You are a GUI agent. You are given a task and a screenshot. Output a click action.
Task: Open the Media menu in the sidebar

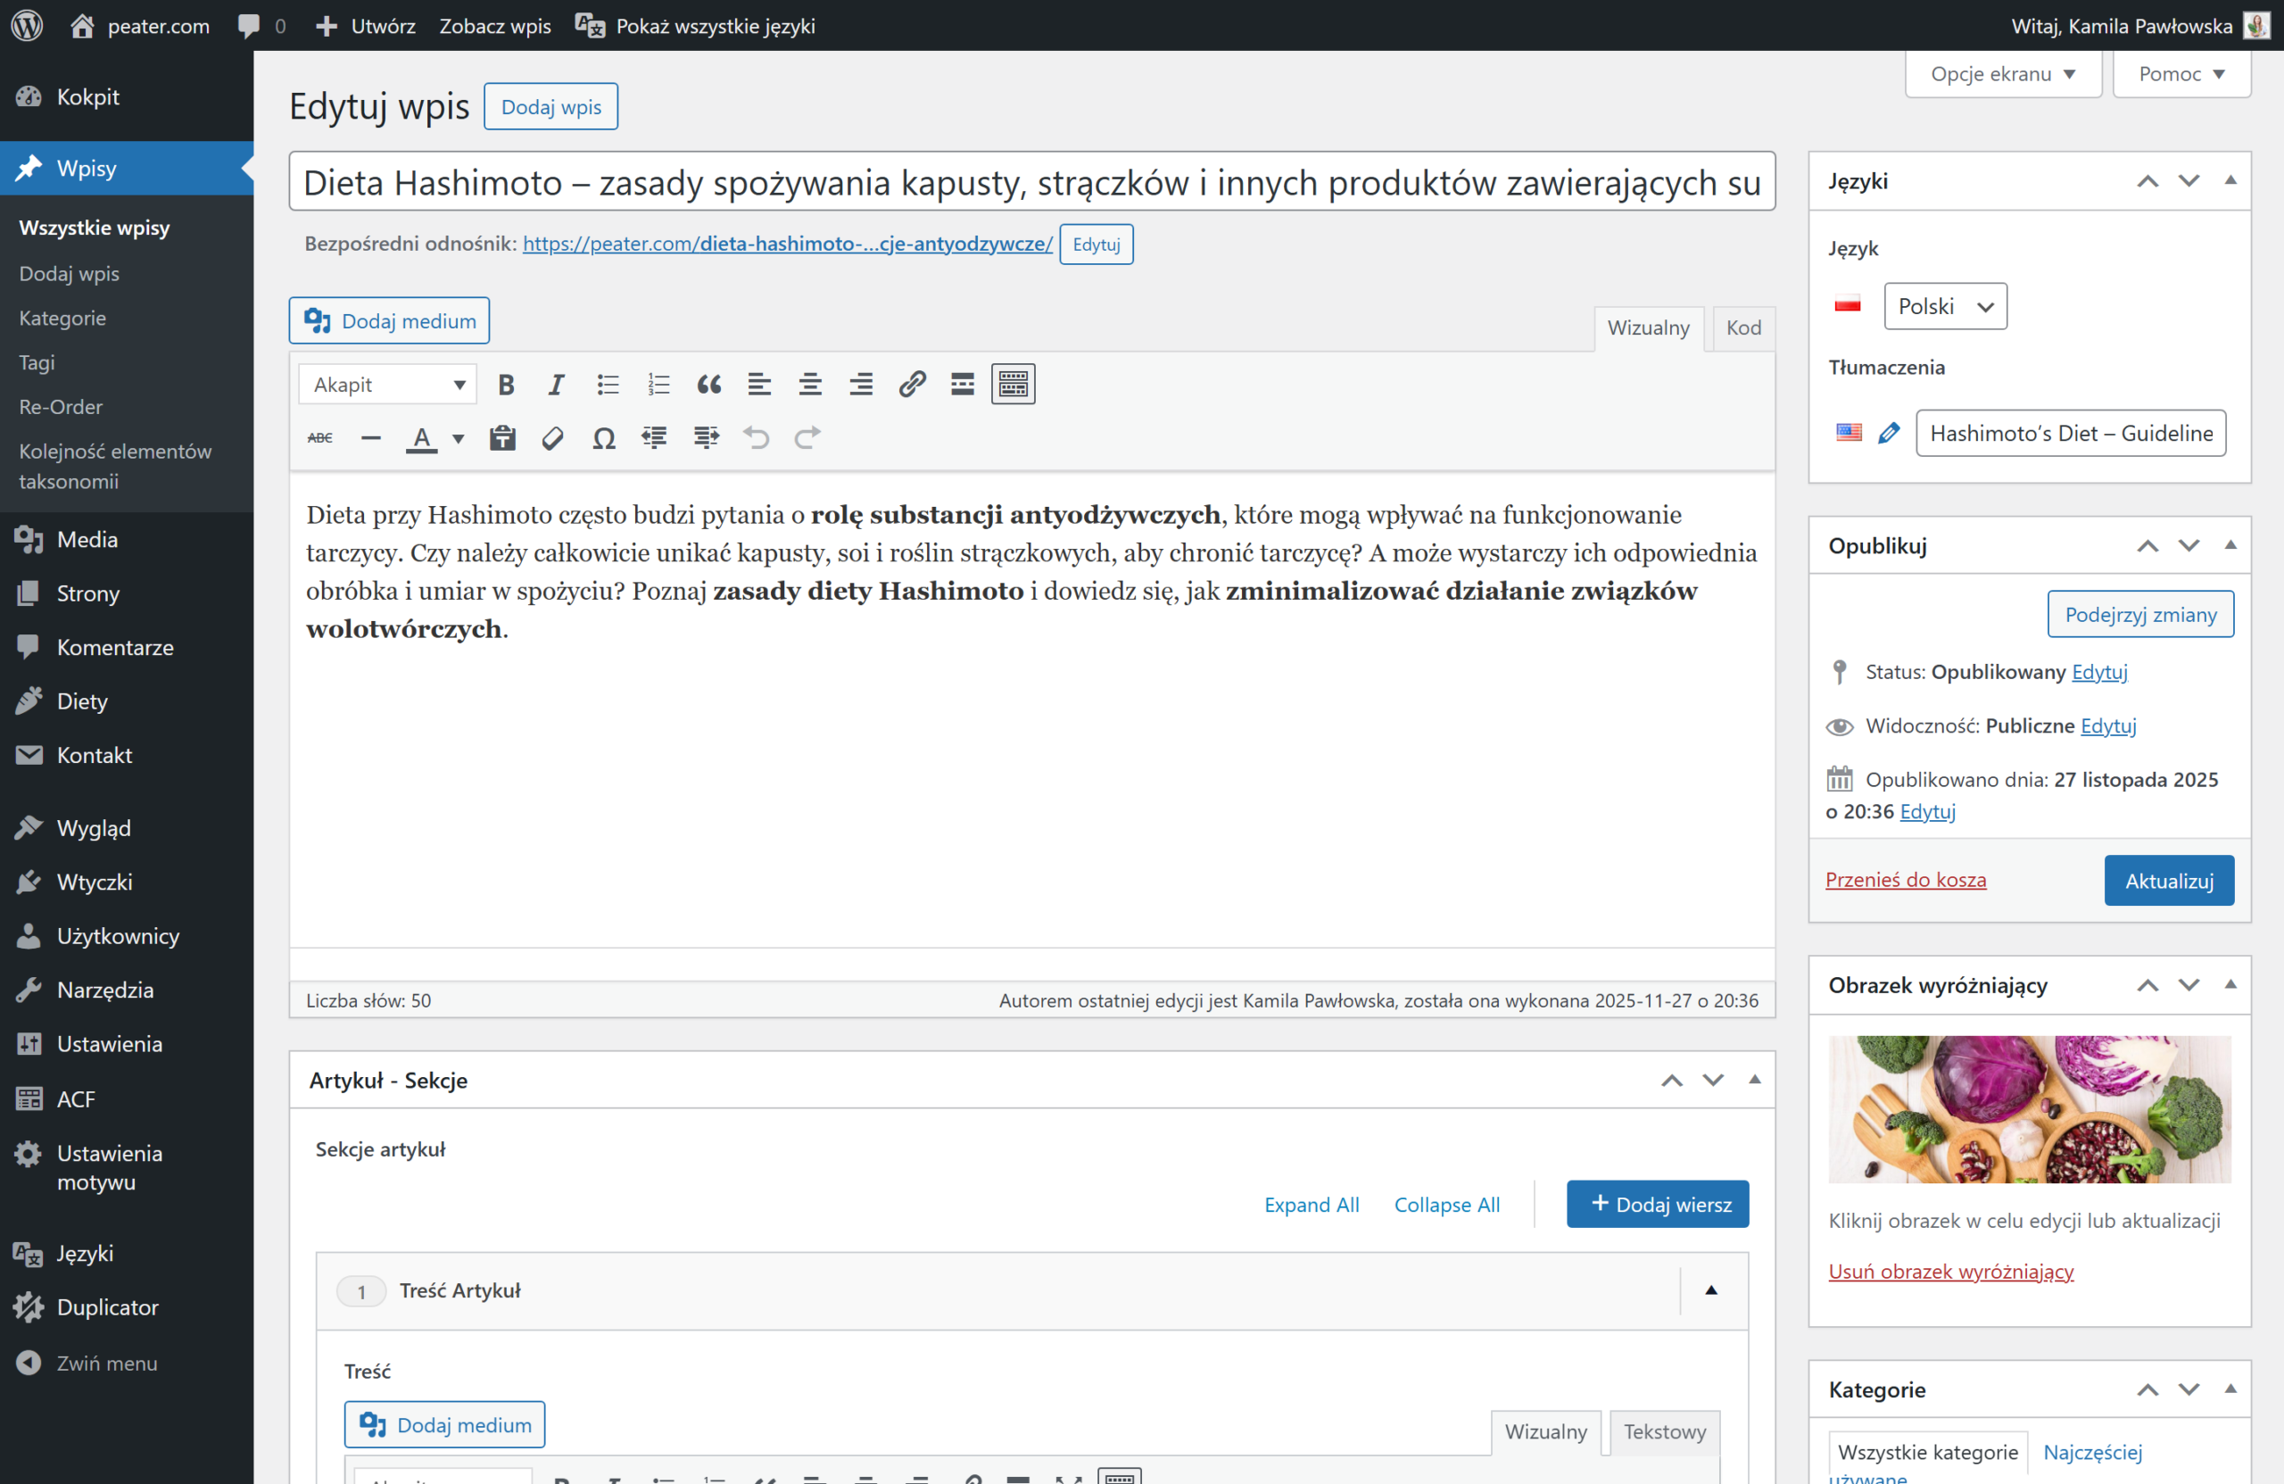point(87,540)
